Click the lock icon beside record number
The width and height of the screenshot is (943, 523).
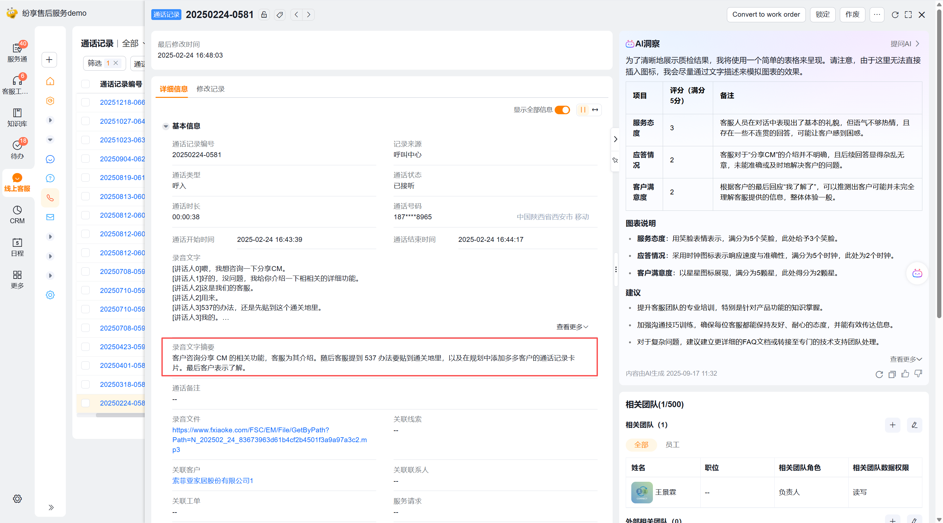pos(264,15)
